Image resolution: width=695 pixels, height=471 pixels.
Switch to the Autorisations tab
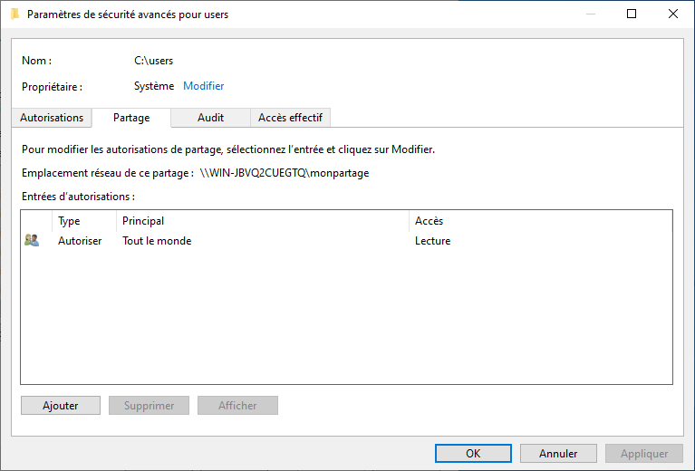[x=52, y=118]
